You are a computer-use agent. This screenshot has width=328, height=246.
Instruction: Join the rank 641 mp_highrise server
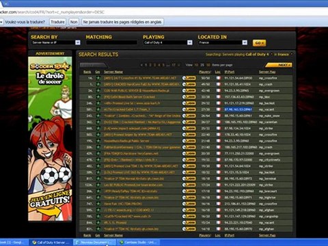click(x=189, y=197)
